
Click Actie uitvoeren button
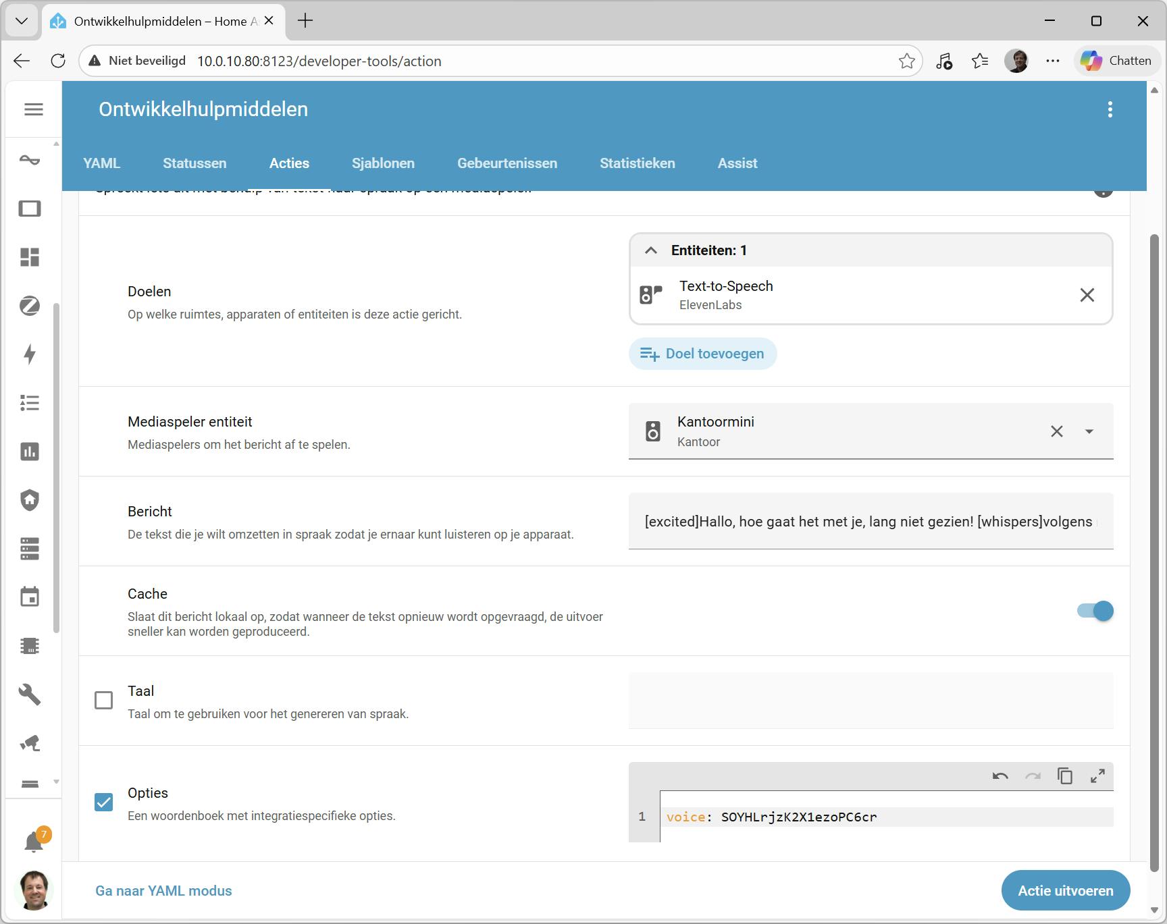coord(1066,891)
